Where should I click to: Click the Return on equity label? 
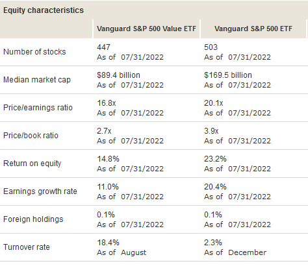(x=32, y=164)
